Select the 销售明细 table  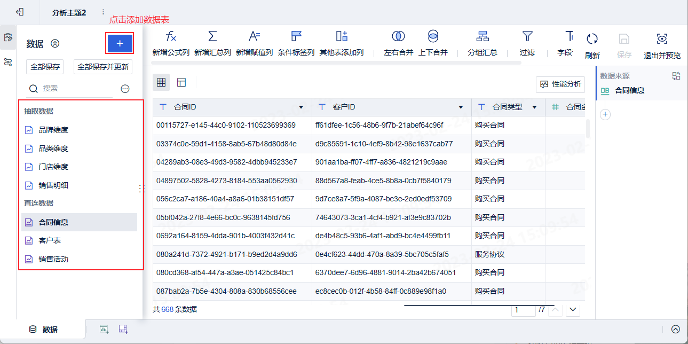[x=79, y=185]
